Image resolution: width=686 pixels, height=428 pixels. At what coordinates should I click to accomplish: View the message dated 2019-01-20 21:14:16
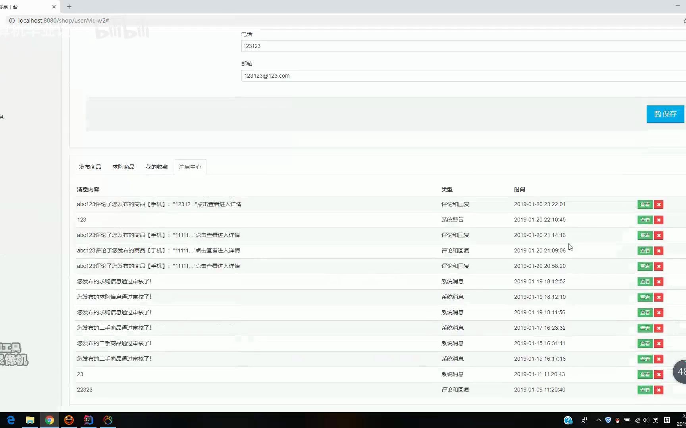pos(645,235)
